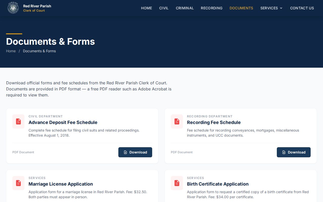
Task: Expand the Services dropdown menu
Action: coord(271,8)
